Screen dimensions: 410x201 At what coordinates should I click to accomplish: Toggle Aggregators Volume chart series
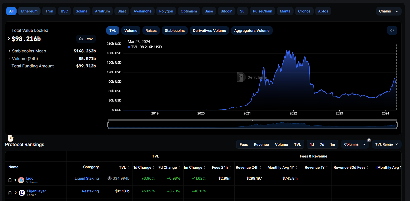click(252, 31)
